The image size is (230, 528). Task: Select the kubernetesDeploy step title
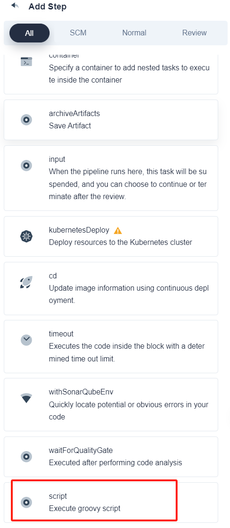[x=79, y=230]
